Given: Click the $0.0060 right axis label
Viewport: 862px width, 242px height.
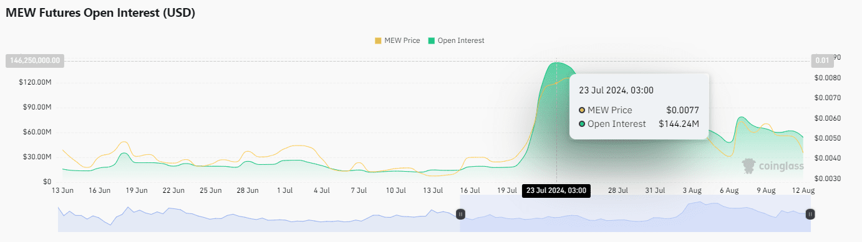Looking at the screenshot, I should 828,118.
